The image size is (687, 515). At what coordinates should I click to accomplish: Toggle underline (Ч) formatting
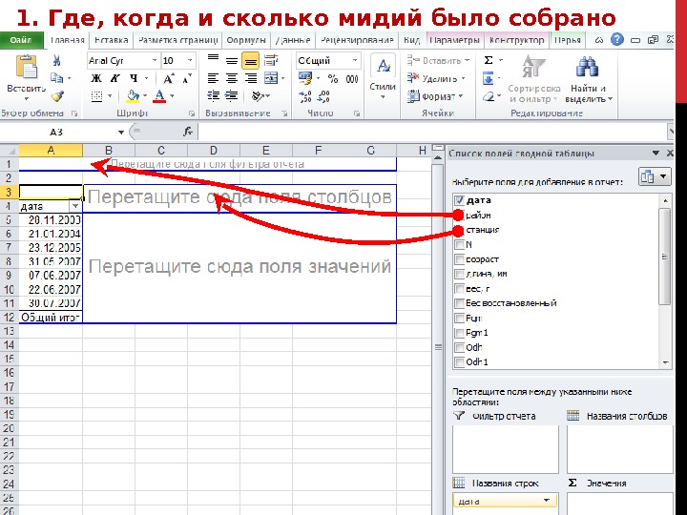[x=134, y=78]
